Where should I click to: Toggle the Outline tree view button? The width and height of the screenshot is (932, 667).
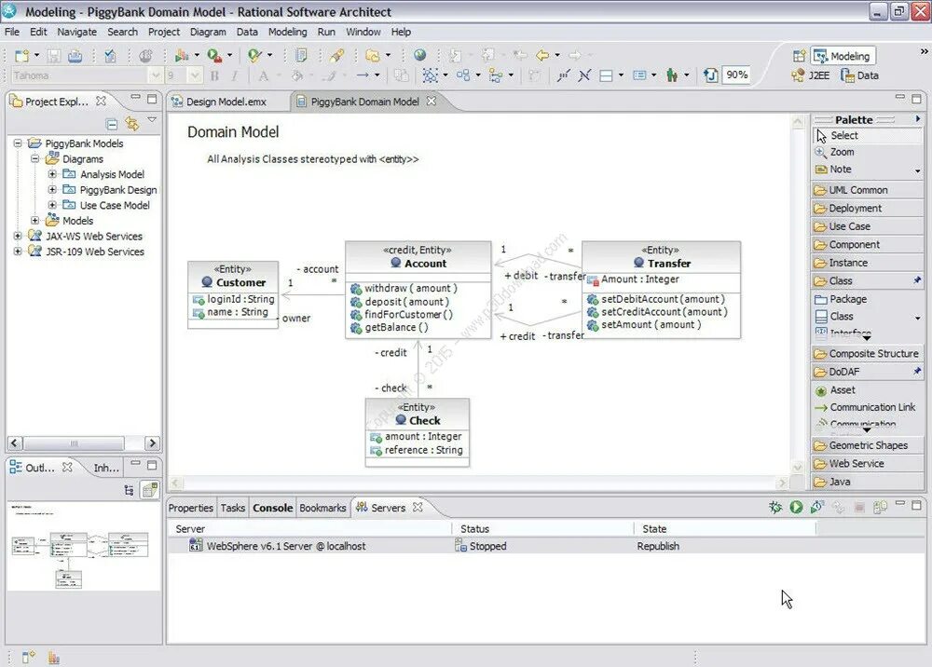[129, 490]
